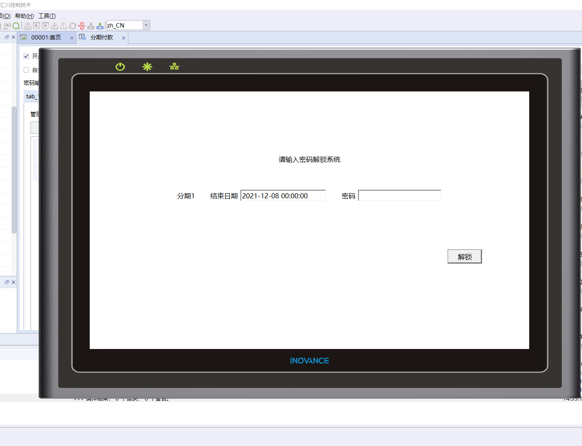Open the 工具(T) menu
Viewport: 582px width, 446px height.
click(47, 16)
